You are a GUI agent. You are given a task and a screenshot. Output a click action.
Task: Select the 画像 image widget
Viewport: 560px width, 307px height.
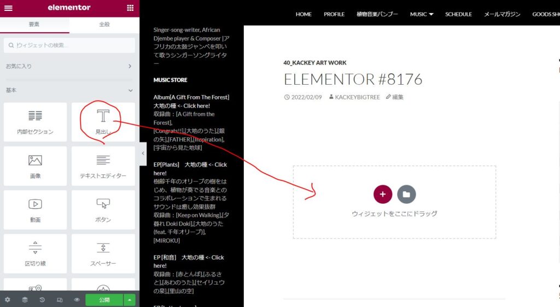(36, 166)
